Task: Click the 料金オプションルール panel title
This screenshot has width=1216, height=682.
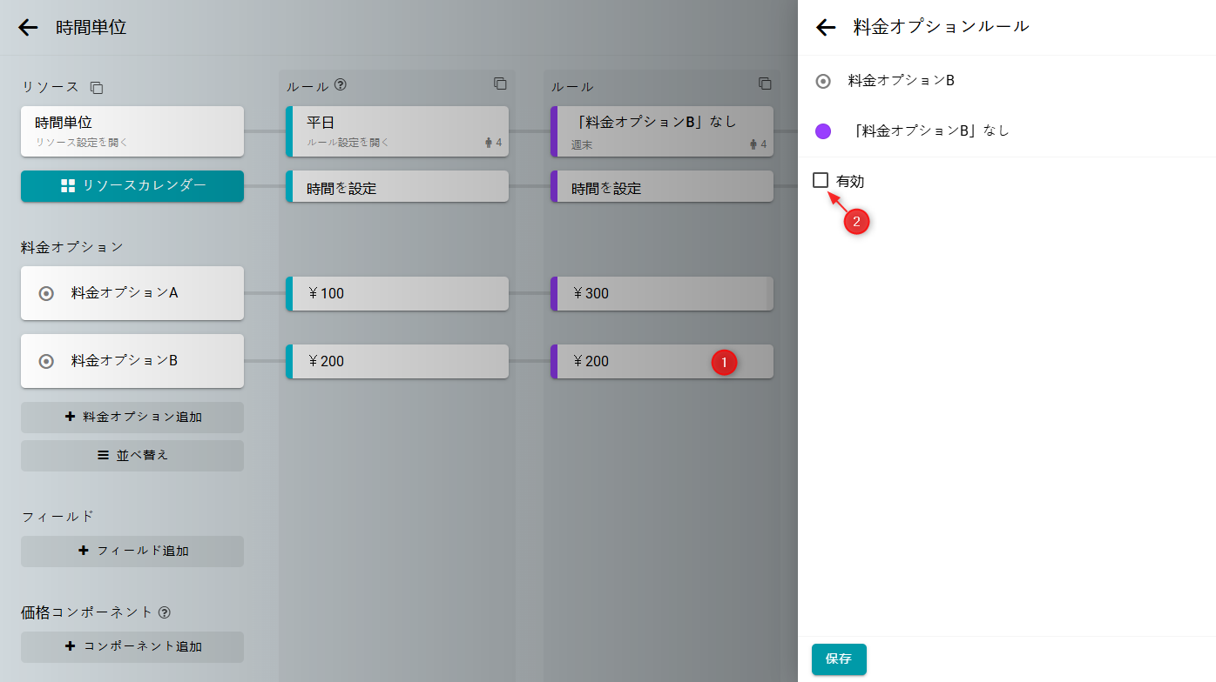Action: (x=941, y=27)
